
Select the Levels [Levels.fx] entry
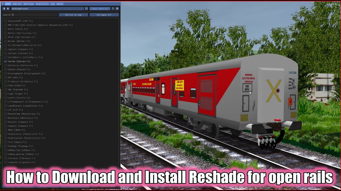click(x=19, y=98)
